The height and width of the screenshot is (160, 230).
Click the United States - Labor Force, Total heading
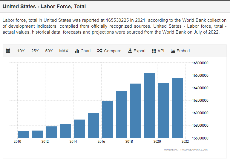pos(44,7)
